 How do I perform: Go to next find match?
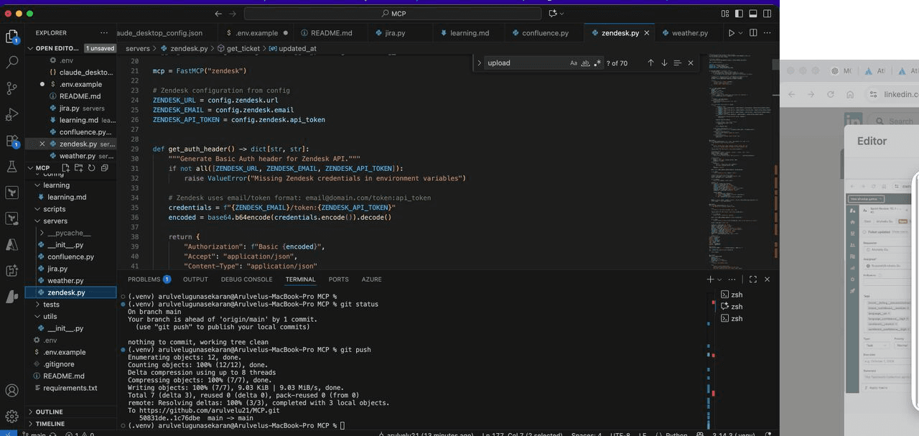[664, 63]
